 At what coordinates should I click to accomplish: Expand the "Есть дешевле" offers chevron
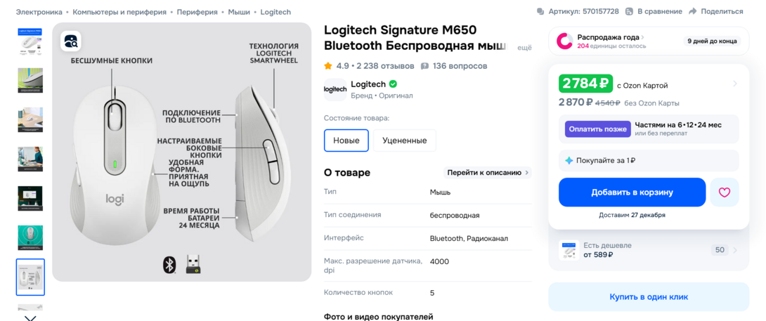click(735, 250)
